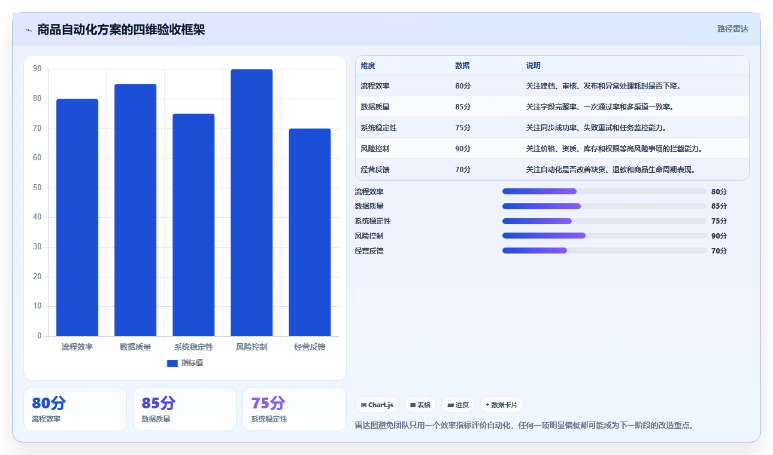Click the 70分 cell in the table
The height and width of the screenshot is (455, 773).
point(463,170)
